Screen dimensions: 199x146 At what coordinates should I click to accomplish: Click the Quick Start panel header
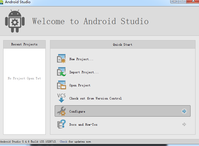(122, 44)
